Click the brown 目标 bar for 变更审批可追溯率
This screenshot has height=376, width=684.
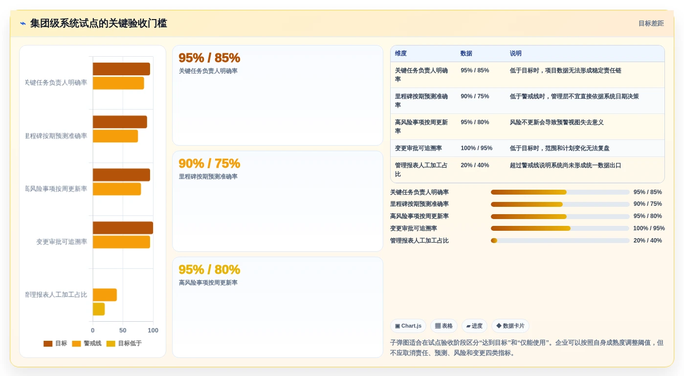(123, 228)
